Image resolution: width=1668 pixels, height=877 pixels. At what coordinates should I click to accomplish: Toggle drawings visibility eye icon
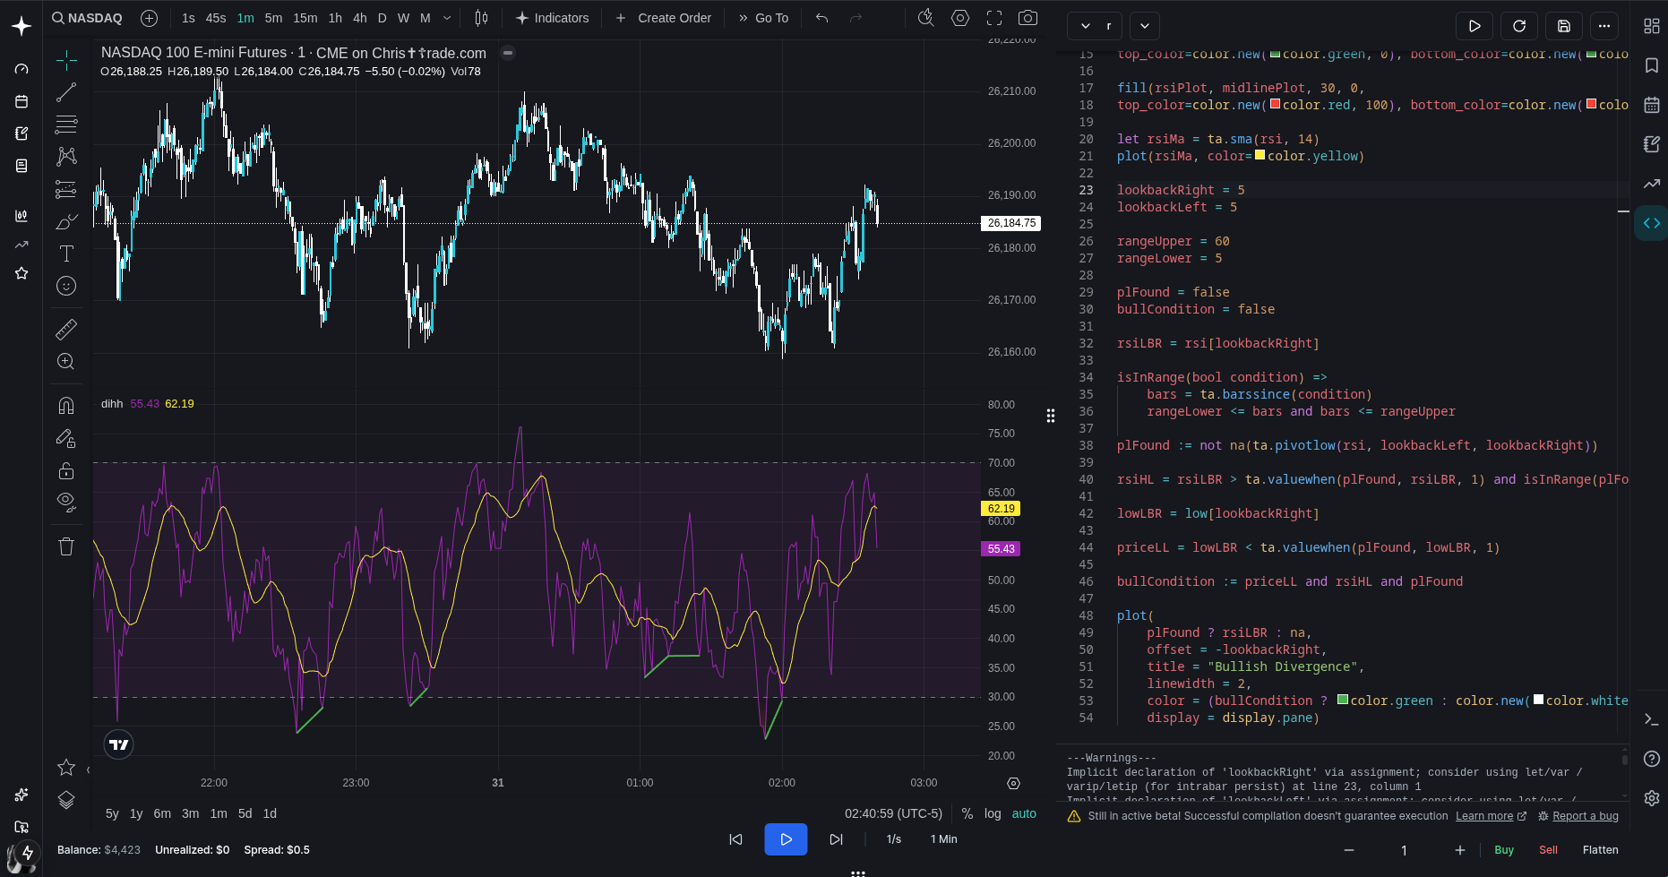point(66,502)
